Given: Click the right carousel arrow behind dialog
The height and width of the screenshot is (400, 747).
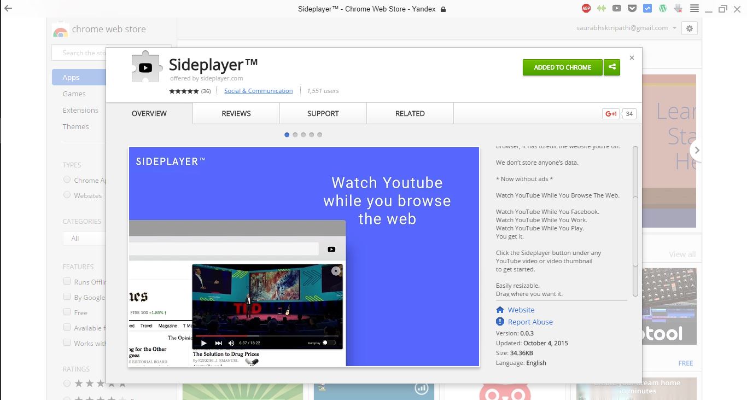Looking at the screenshot, I should 696,150.
